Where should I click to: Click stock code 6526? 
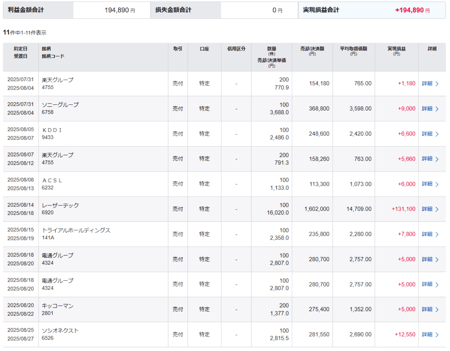click(47, 338)
